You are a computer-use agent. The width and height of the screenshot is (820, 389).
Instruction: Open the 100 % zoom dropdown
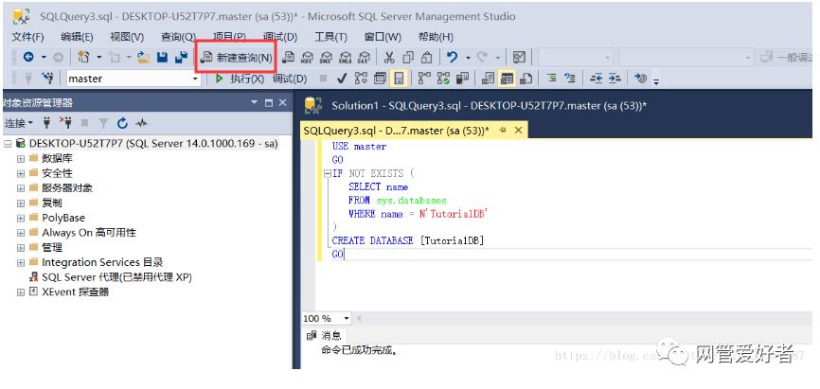click(x=347, y=318)
